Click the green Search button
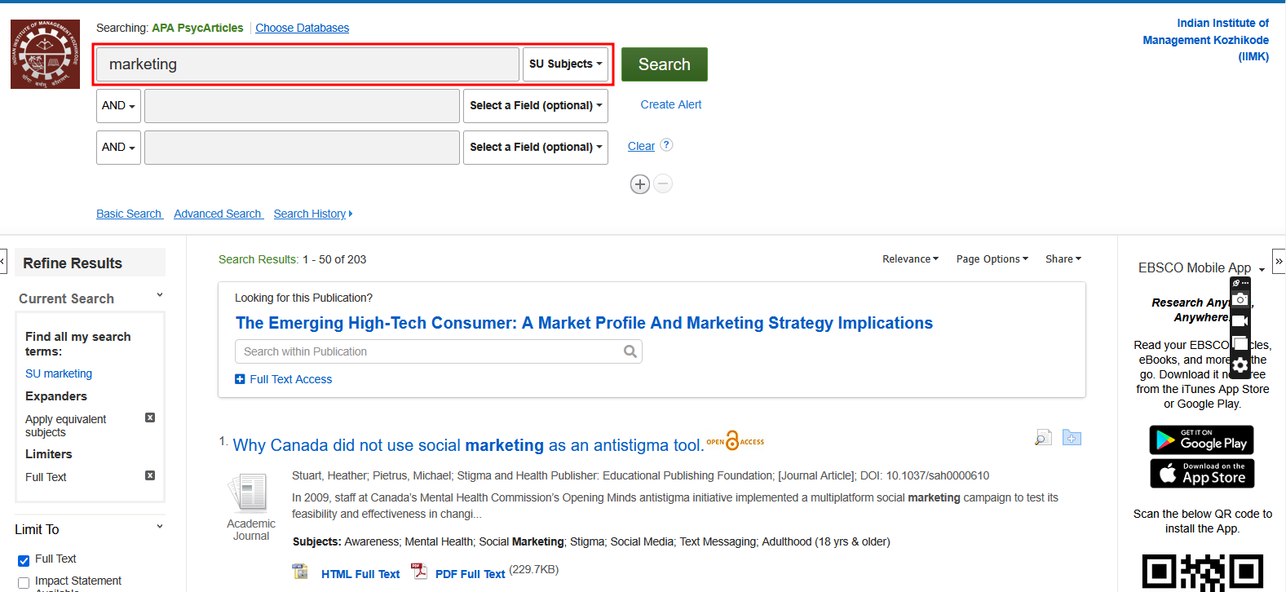Viewport: 1286px width, 592px height. (664, 64)
